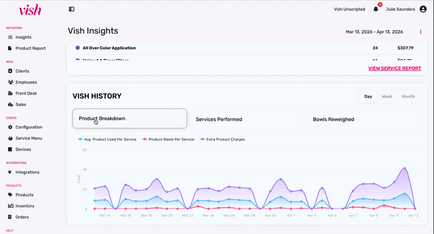
Task: Open Julie Saunders profile avatar
Action: pos(423,9)
